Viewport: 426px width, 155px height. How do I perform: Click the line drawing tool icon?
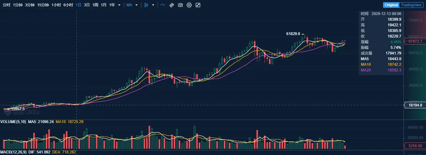pos(163,5)
